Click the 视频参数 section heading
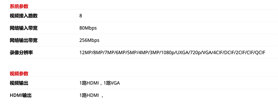 19,74
